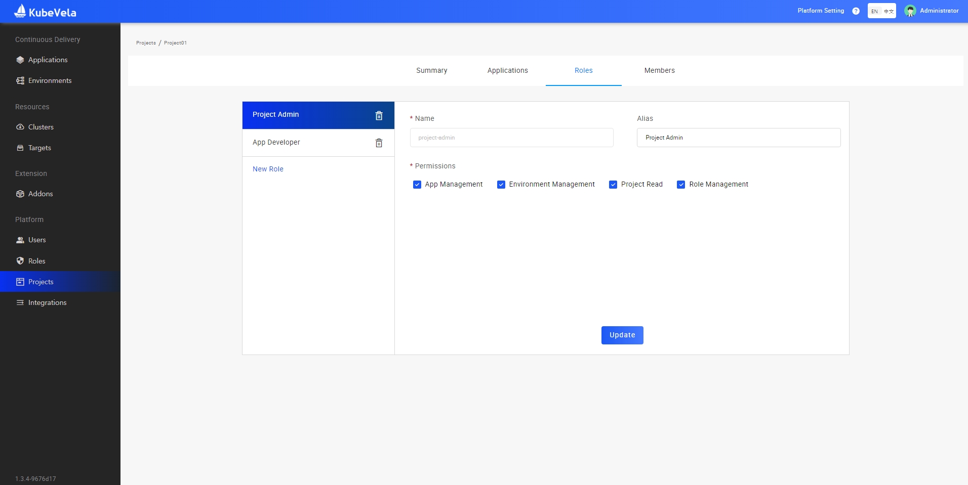Select App Developer role in list
Screen dimensions: 968x485
coord(276,143)
